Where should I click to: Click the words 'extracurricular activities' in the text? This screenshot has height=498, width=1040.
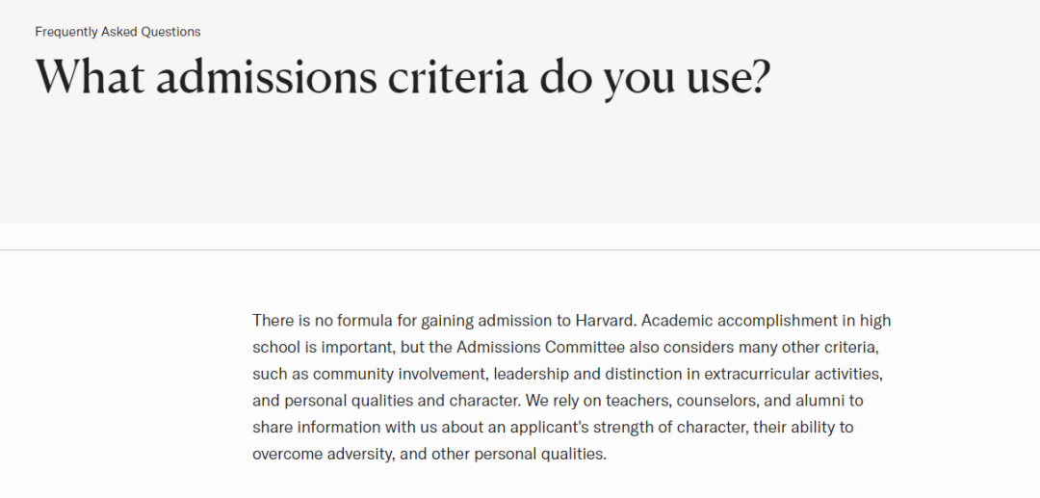tap(792, 374)
